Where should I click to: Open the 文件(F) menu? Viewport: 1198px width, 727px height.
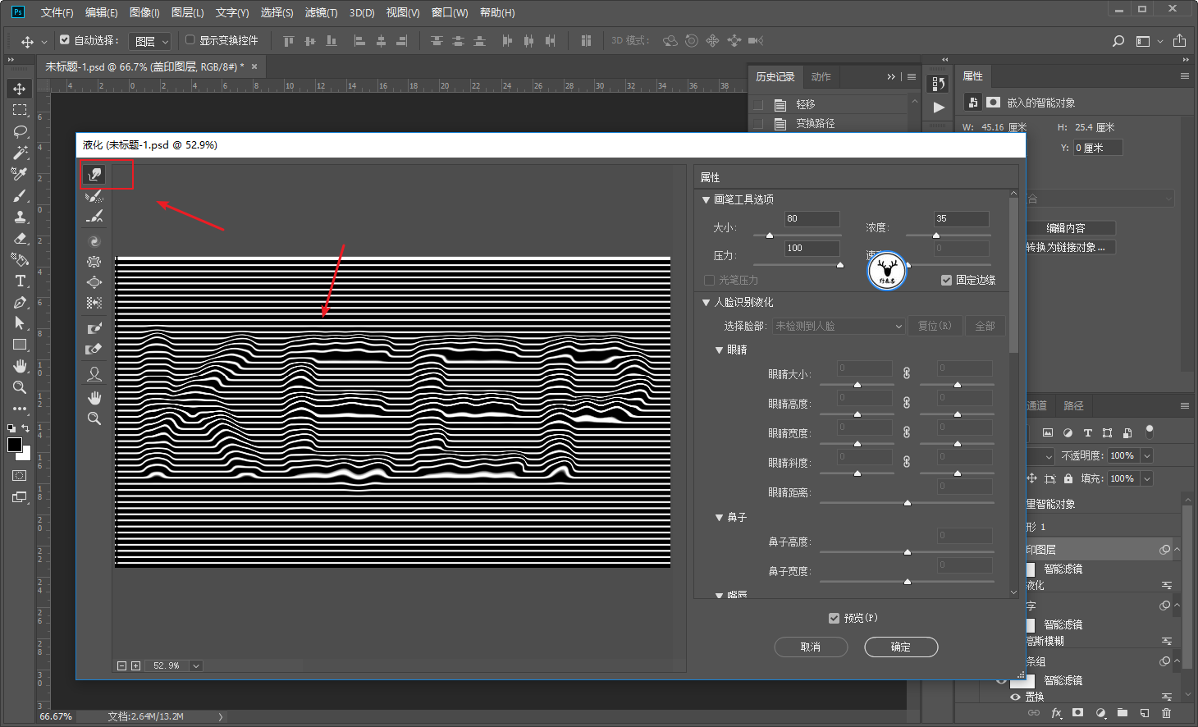[x=57, y=12]
